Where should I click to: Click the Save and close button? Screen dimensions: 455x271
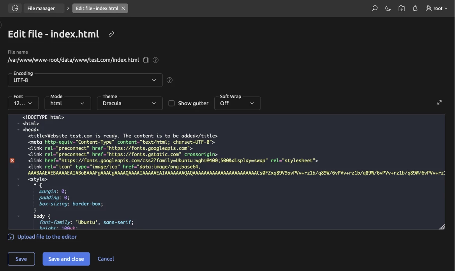point(66,259)
